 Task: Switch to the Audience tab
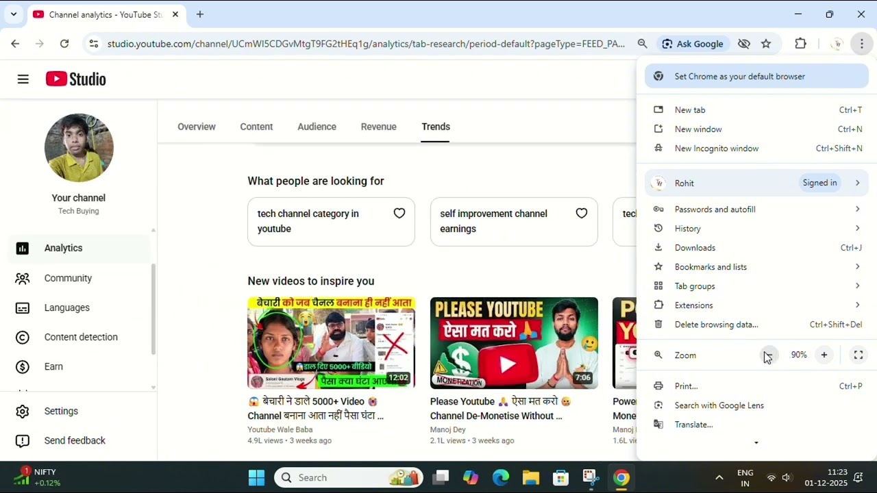pos(317,127)
